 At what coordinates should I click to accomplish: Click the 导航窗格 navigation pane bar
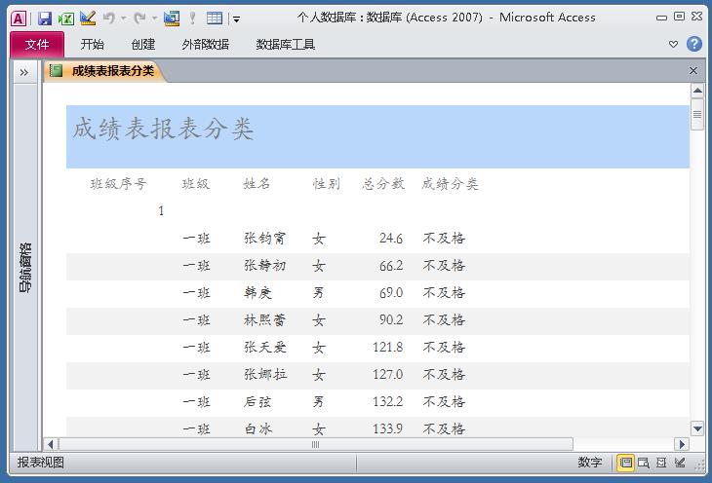[x=25, y=268]
